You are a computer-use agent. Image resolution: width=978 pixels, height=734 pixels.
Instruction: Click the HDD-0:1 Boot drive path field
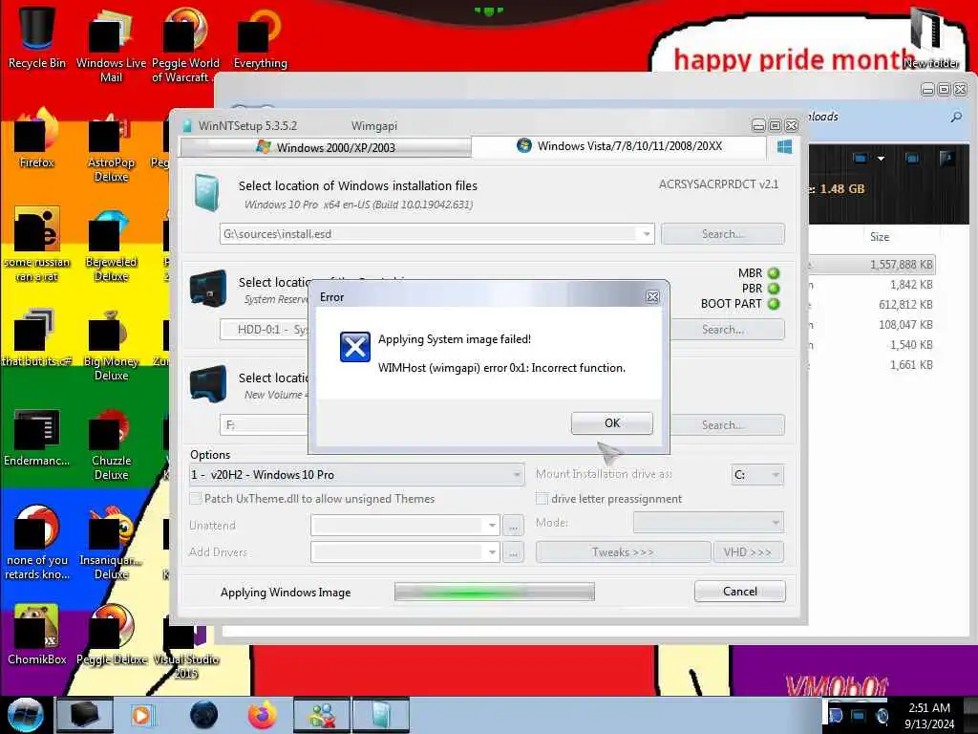[264, 330]
